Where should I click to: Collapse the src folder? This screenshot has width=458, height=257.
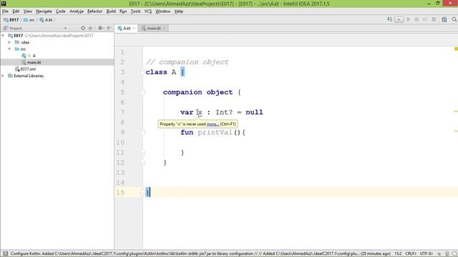[x=9, y=49]
